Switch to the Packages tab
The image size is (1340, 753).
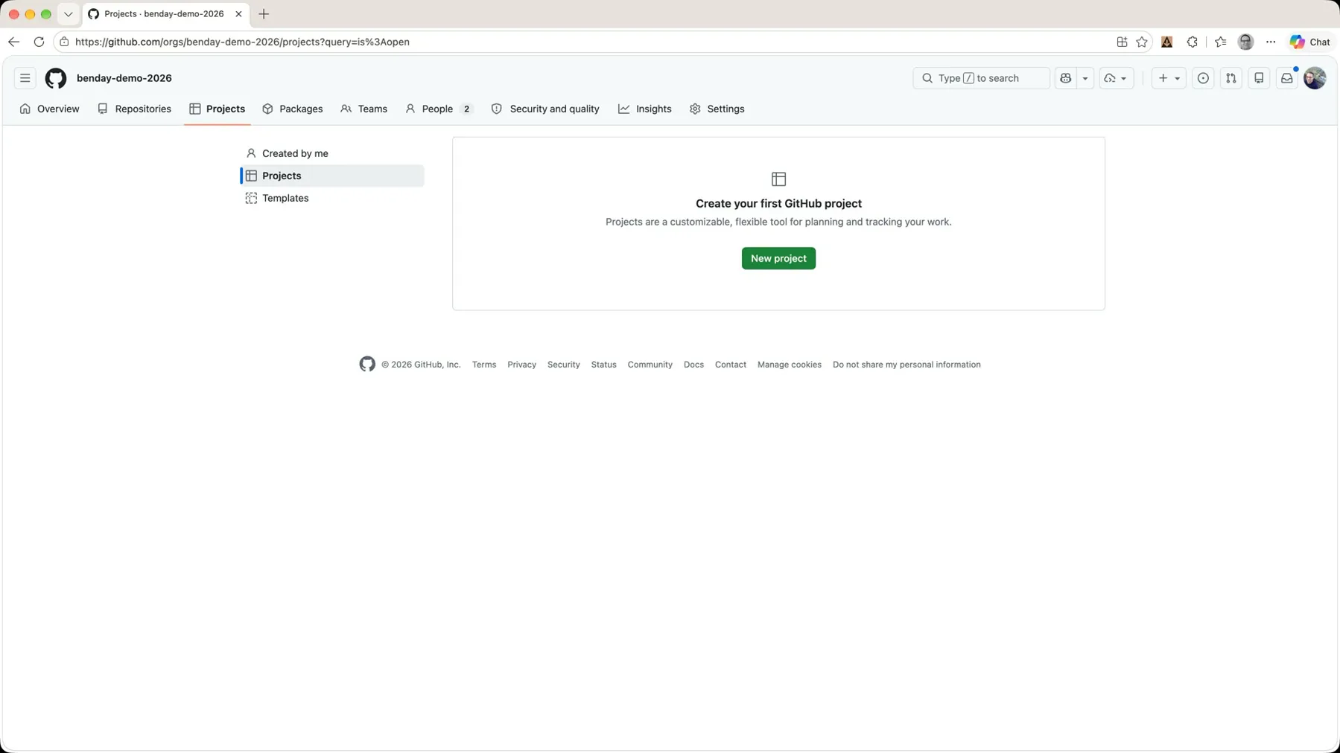293,109
